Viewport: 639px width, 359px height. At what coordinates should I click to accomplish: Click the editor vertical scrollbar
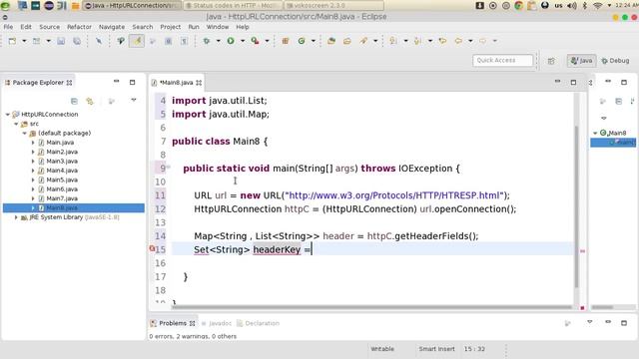pyautogui.click(x=576, y=206)
